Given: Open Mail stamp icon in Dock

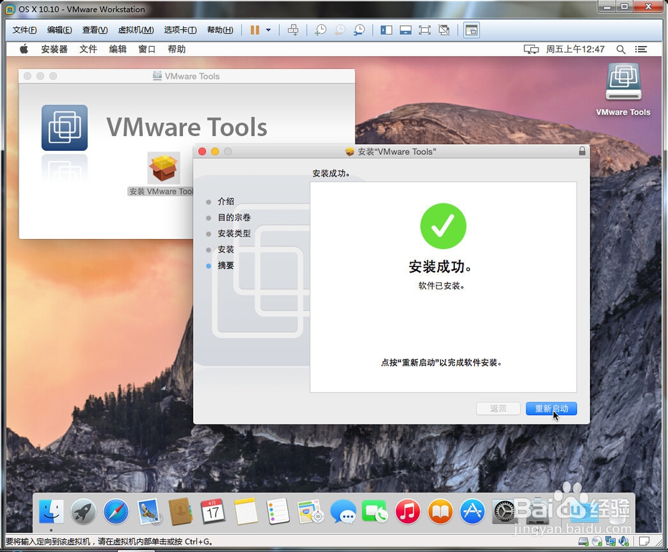Looking at the screenshot, I should coord(149,511).
